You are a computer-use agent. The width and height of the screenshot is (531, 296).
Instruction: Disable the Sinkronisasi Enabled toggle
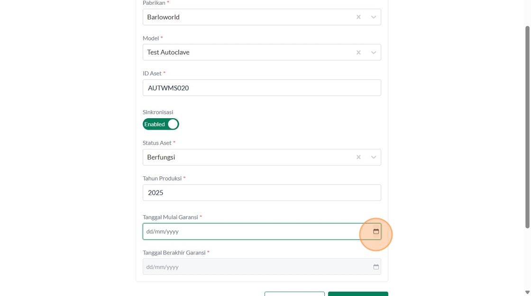[161, 124]
